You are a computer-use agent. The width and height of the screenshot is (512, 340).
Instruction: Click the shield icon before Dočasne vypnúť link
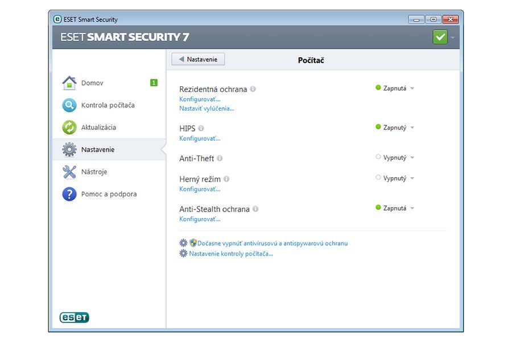(193, 243)
